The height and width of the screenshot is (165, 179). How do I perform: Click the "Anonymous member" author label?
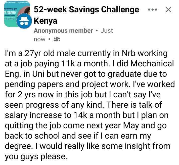tap(63, 31)
